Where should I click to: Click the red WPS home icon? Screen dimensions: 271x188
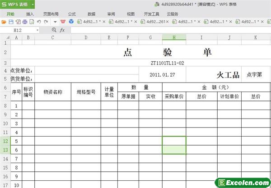[x=63, y=22]
